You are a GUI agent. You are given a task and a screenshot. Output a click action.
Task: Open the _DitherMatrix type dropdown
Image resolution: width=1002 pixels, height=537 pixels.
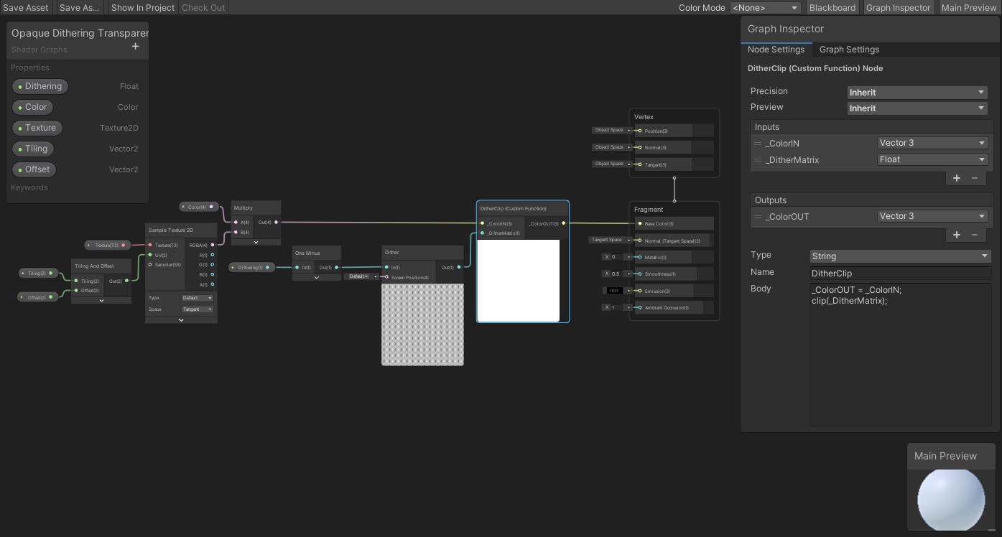[932, 159]
